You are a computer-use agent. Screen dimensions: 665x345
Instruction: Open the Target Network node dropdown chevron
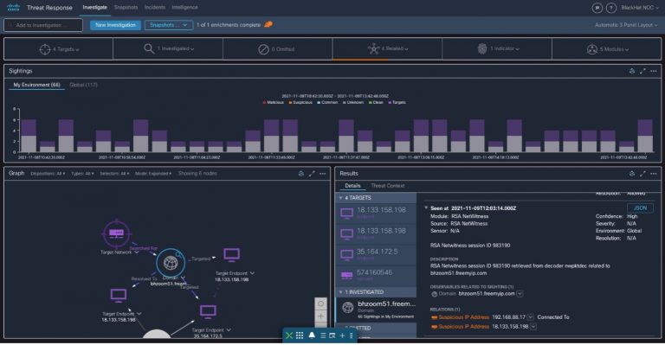click(137, 252)
